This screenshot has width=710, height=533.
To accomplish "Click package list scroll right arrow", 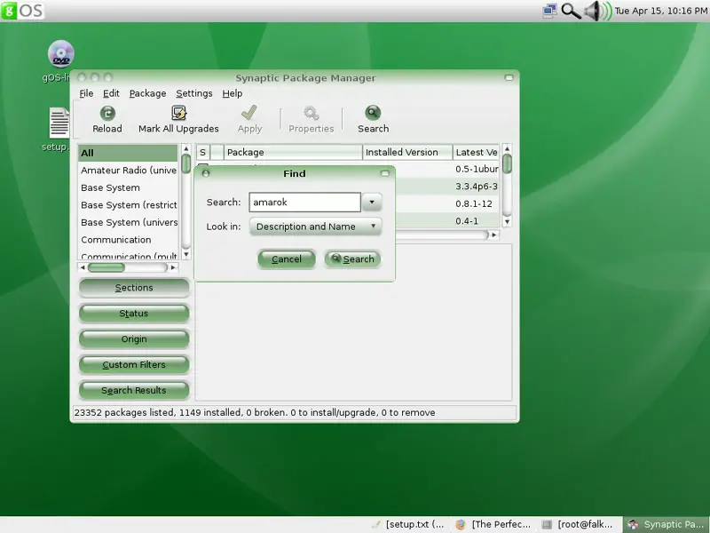I will (x=494, y=235).
